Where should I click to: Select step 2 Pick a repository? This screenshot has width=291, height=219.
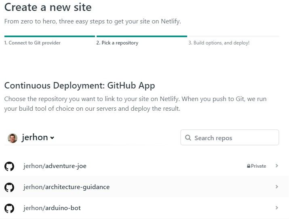tap(117, 43)
